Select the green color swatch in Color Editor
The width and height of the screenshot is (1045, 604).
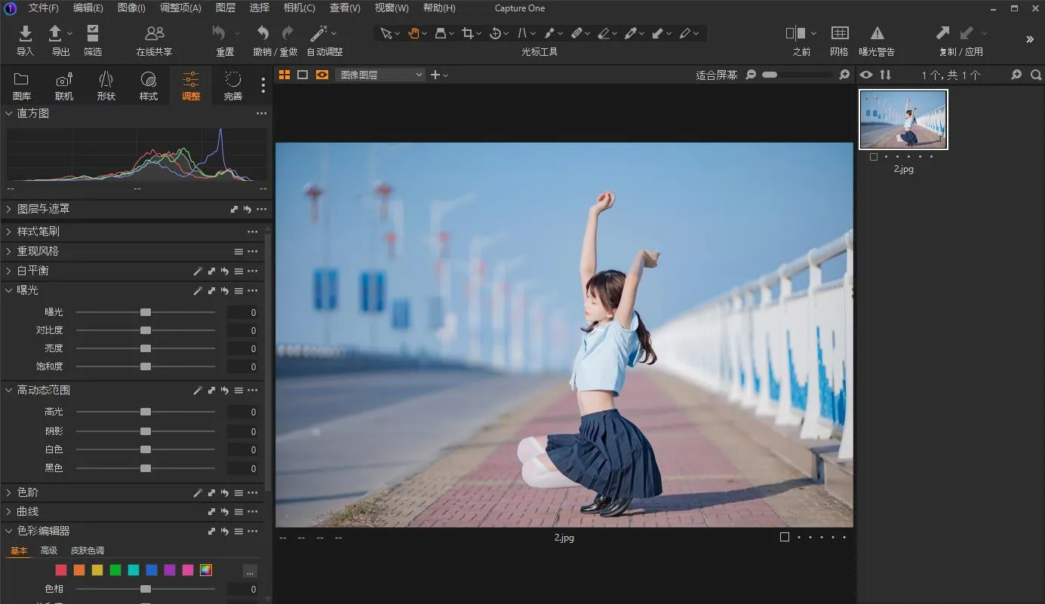[115, 570]
